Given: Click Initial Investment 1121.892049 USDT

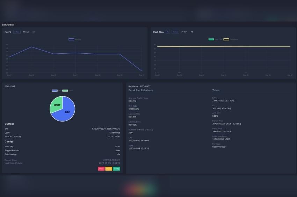Looking at the screenshot, I should [221, 139].
